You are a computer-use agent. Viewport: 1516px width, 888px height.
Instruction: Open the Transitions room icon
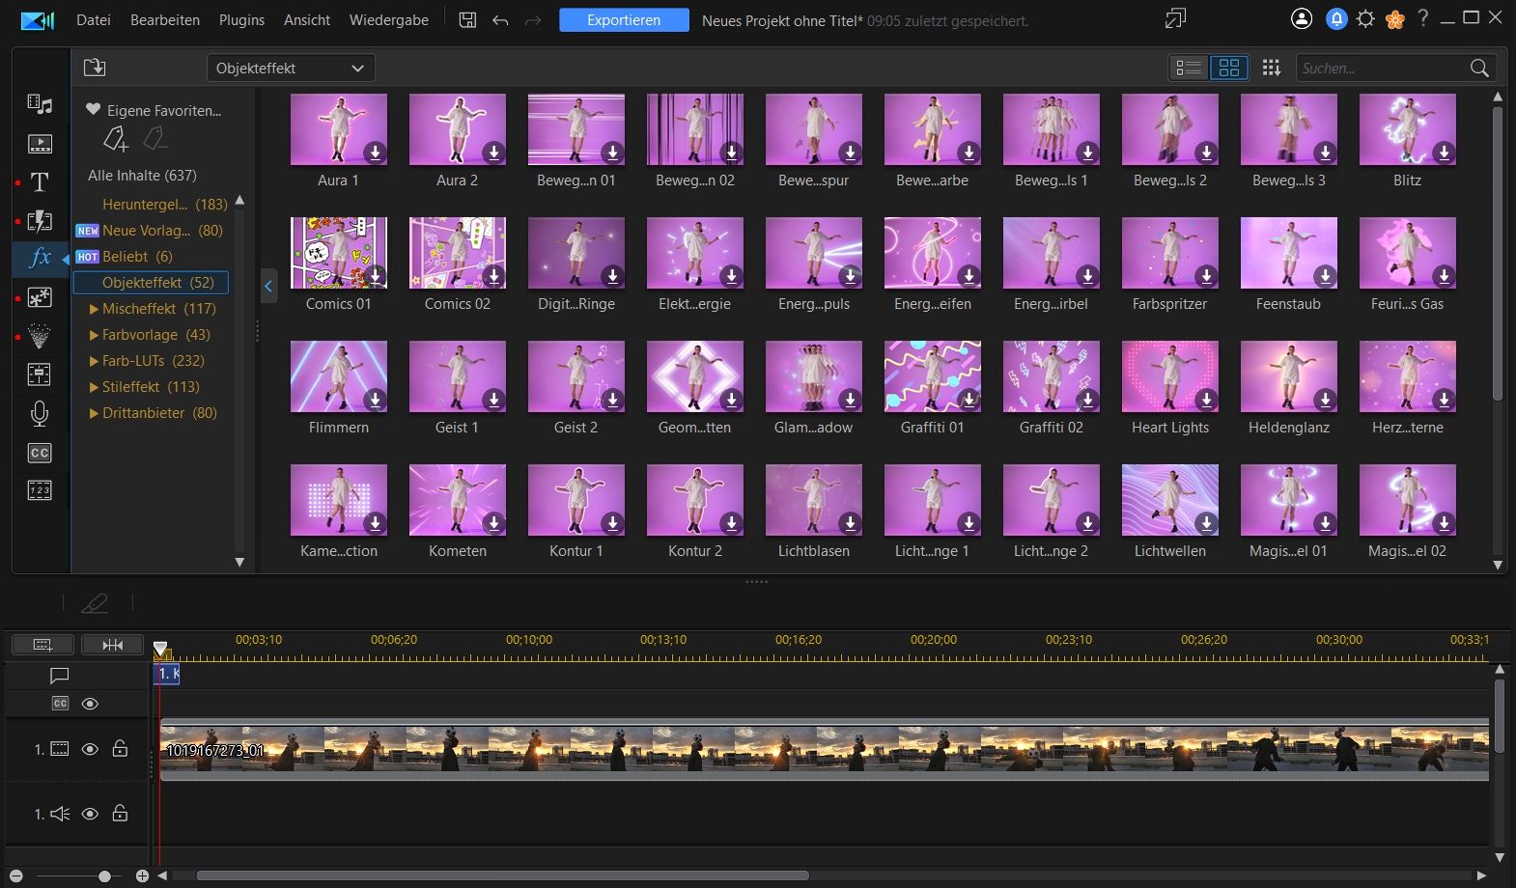click(40, 221)
